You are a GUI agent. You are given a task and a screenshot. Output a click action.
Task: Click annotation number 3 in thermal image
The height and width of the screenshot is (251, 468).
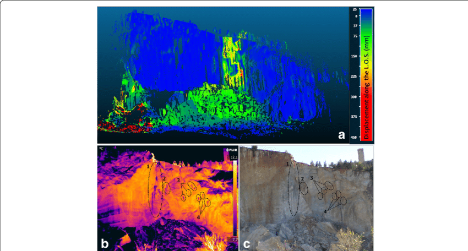tap(178, 180)
